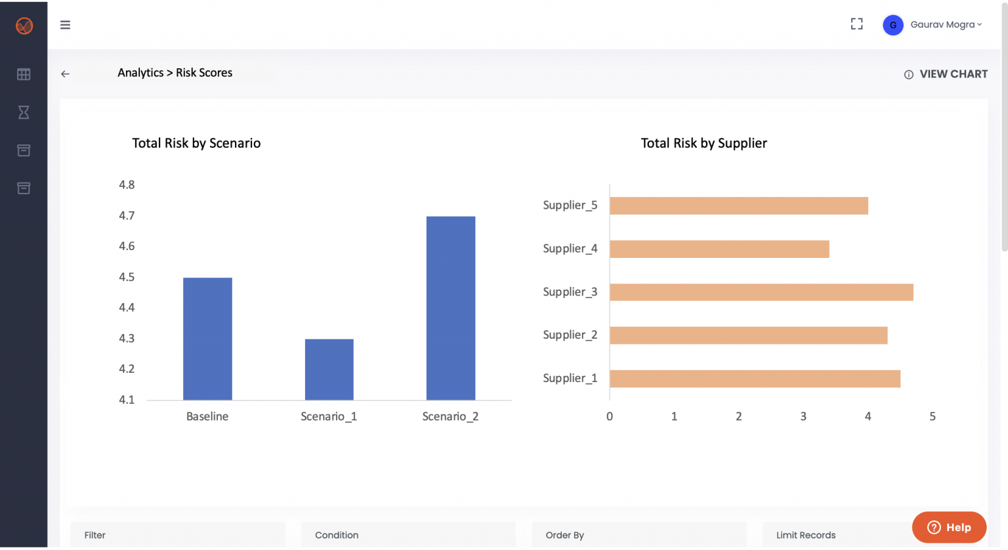Click the lower archive box icon in sidebar
This screenshot has height=550, width=1008.
(24, 188)
